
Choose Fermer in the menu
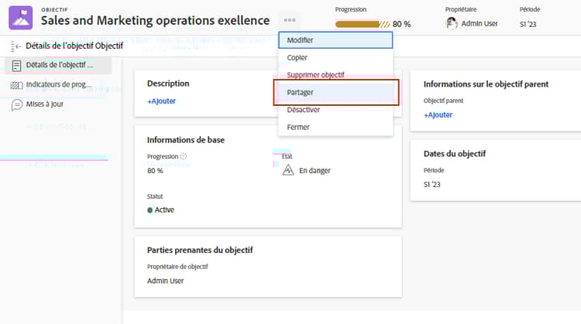335,128
